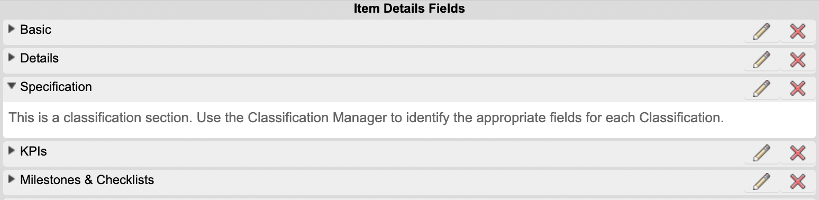
Task: Remove the KPIs section red X
Action: pyautogui.click(x=797, y=153)
